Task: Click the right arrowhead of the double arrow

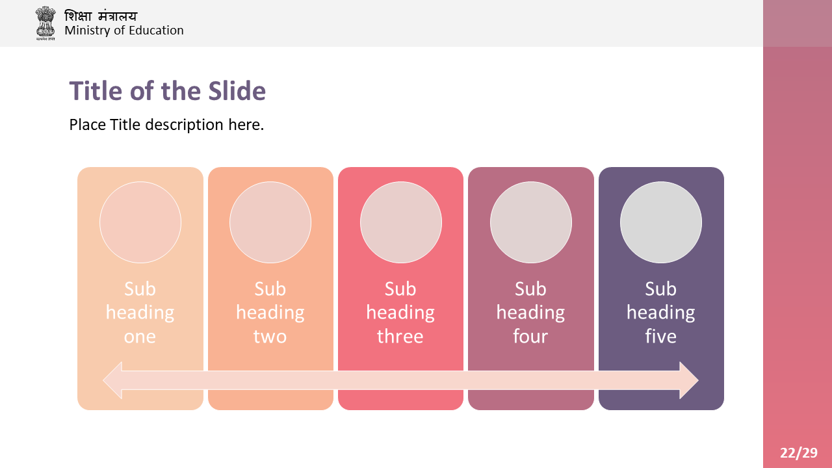Action: click(x=689, y=380)
